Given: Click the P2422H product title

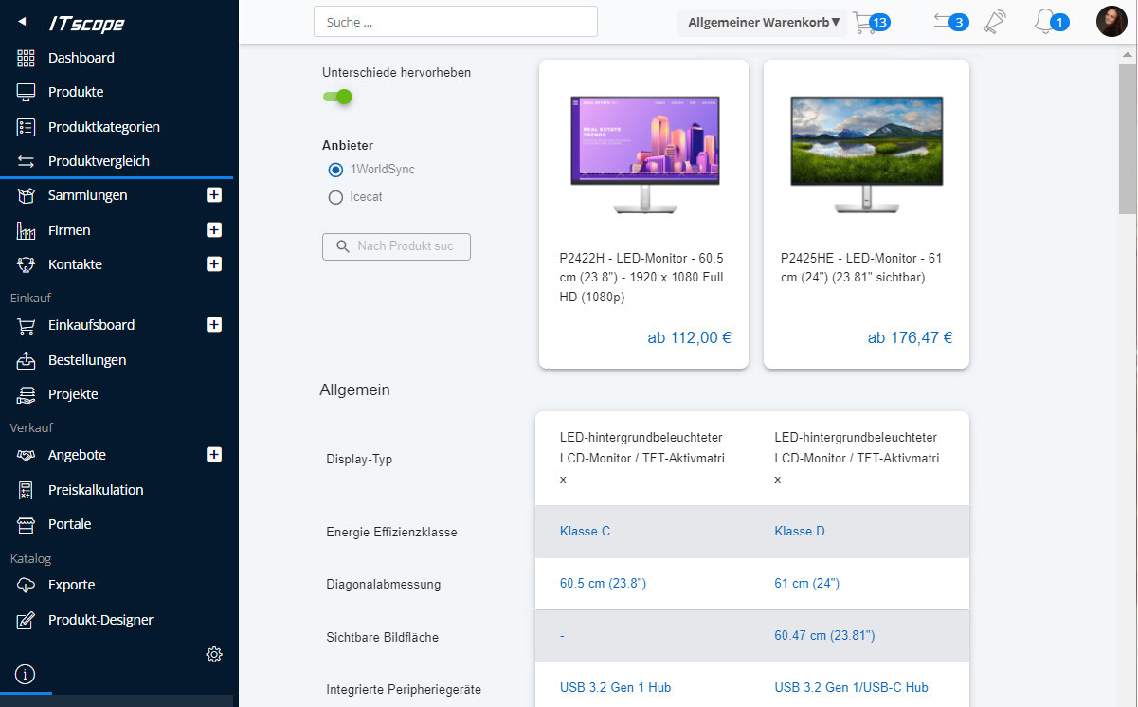Looking at the screenshot, I should click(x=643, y=278).
